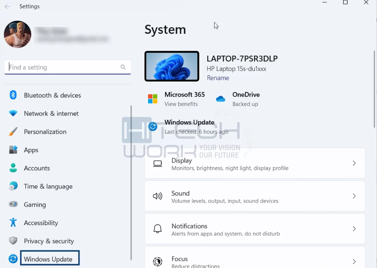Go back using the arrow at top left
This screenshot has width=377, height=268.
pyautogui.click(x=7, y=7)
